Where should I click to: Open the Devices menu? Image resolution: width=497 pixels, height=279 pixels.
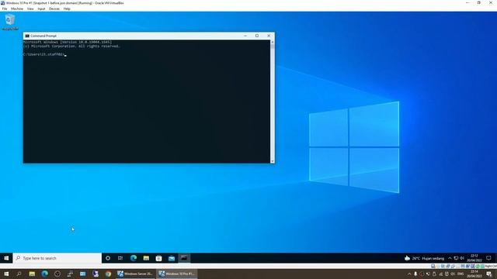click(54, 9)
